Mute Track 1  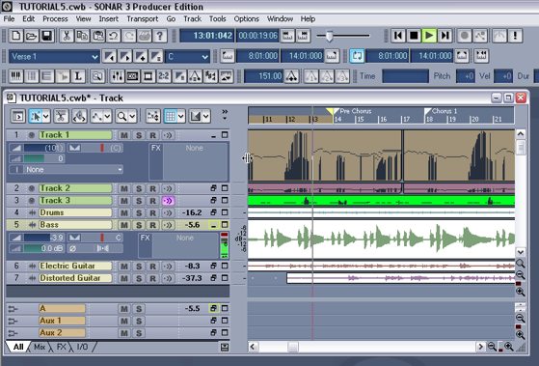[x=124, y=135]
